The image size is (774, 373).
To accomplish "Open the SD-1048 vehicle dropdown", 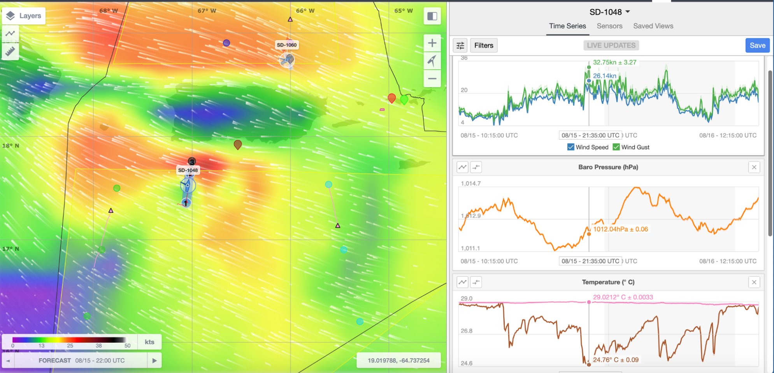I will (610, 12).
